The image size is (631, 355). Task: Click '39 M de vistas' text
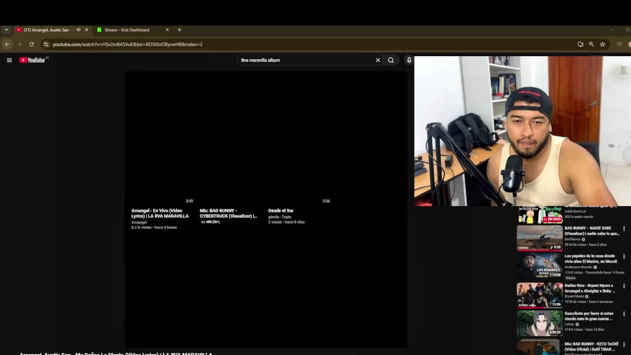575,245
